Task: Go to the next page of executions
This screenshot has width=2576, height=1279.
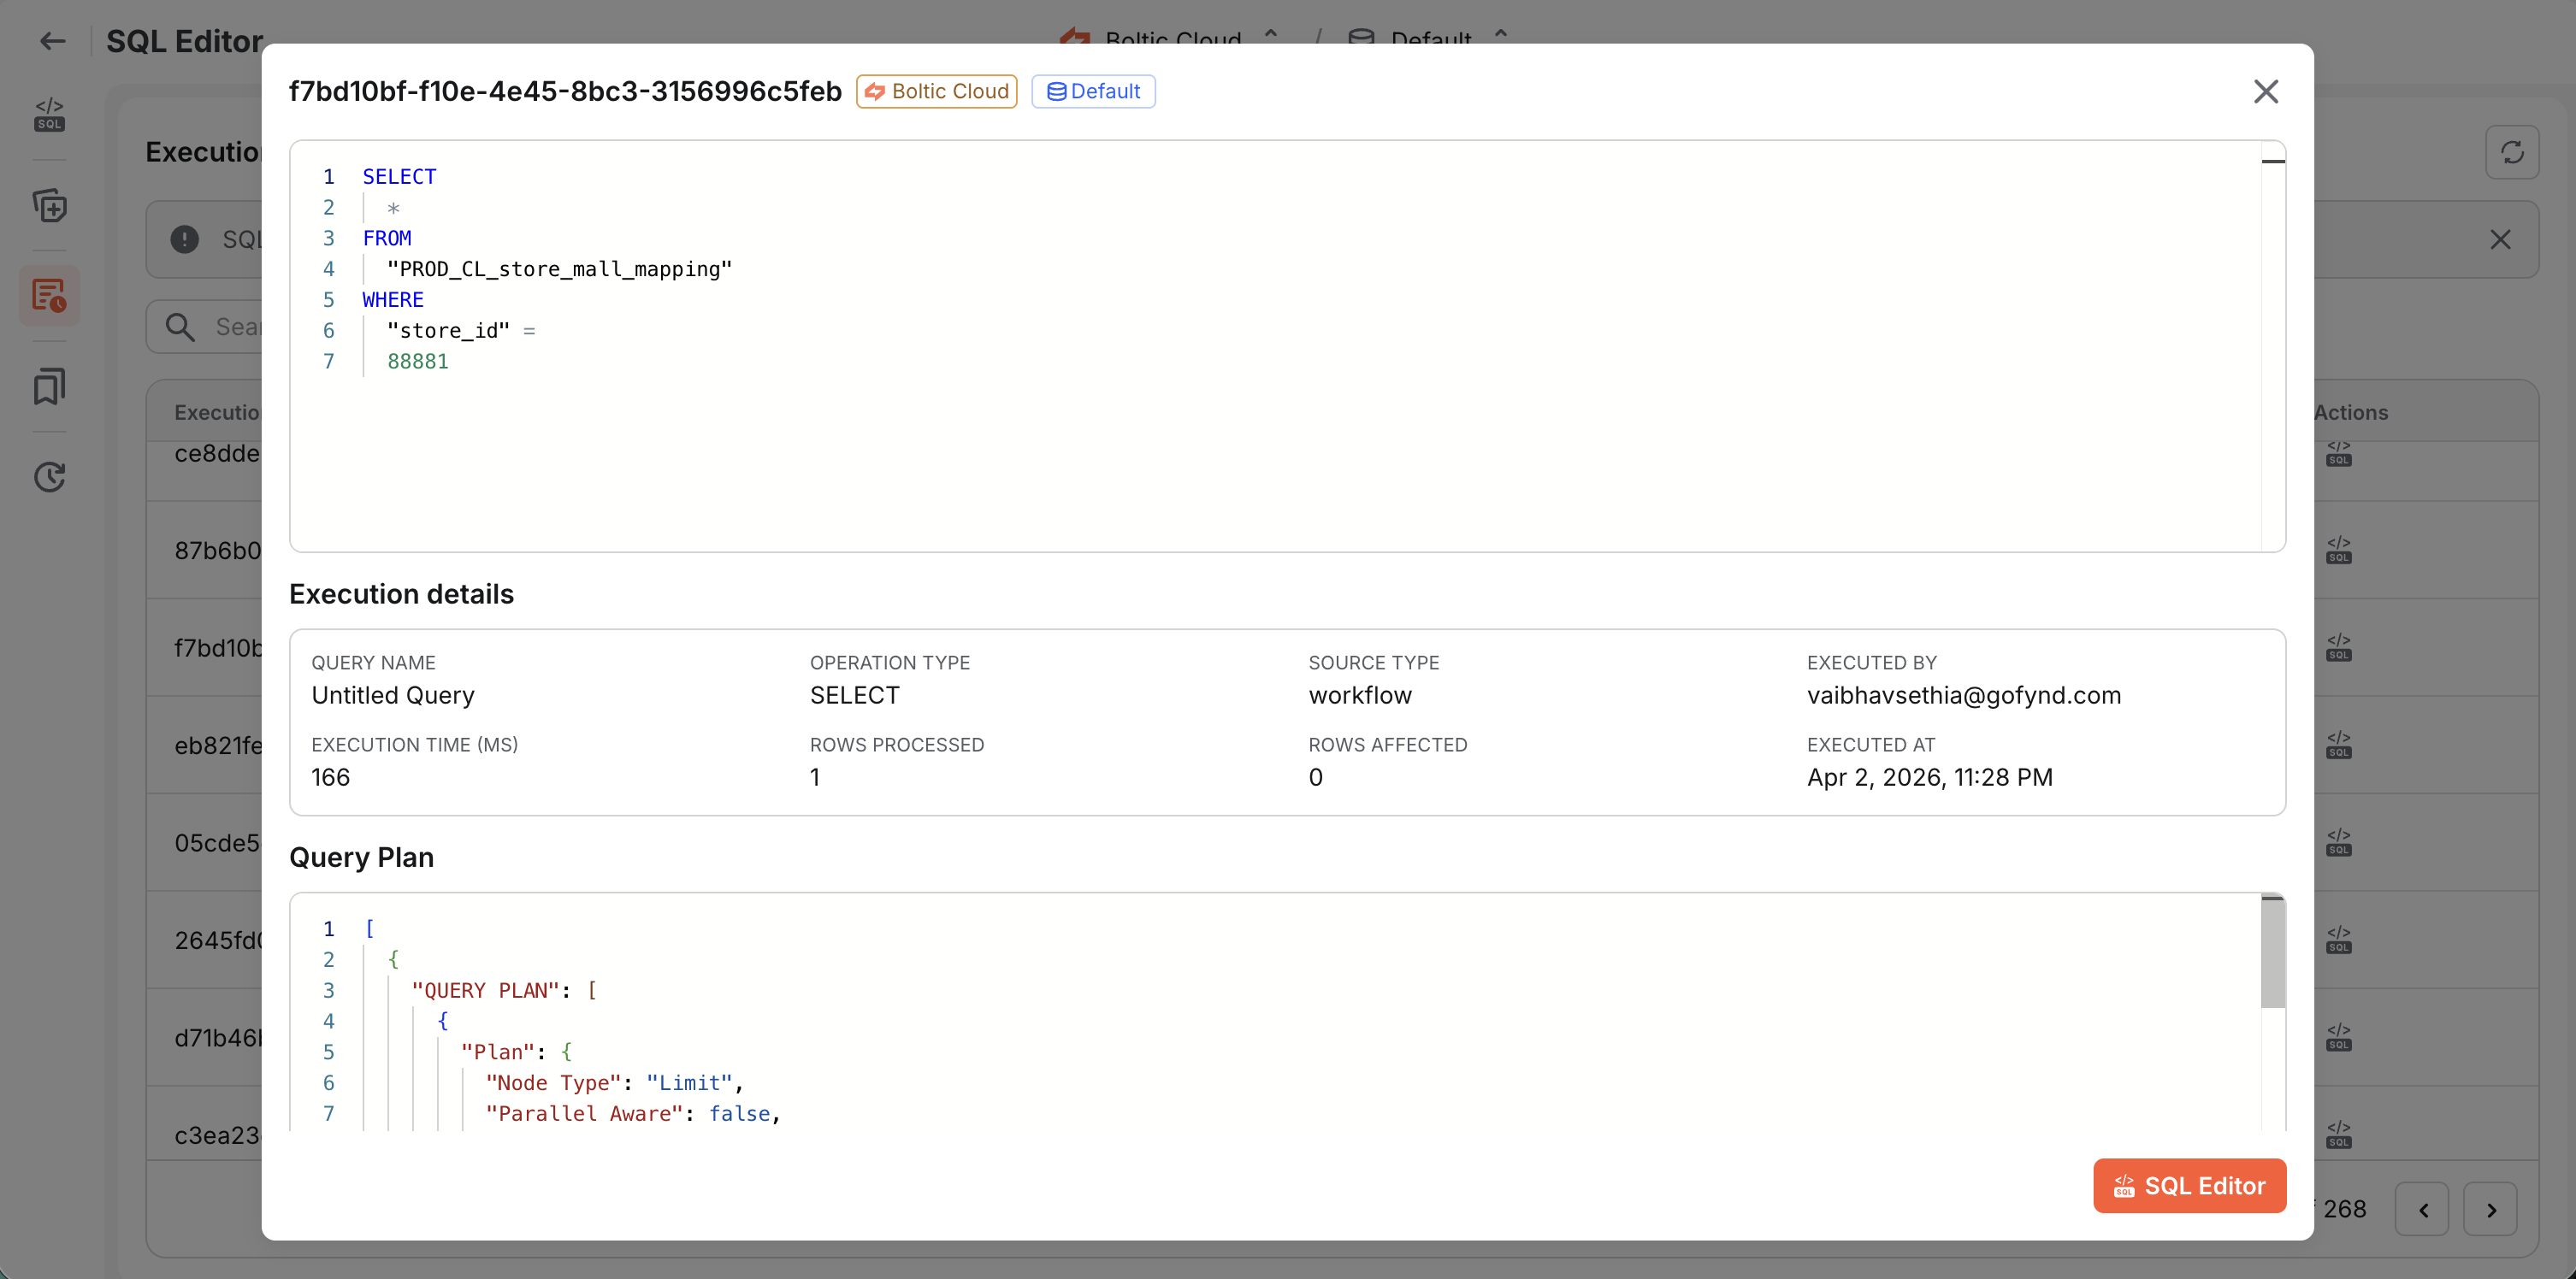Action: click(x=2491, y=1208)
